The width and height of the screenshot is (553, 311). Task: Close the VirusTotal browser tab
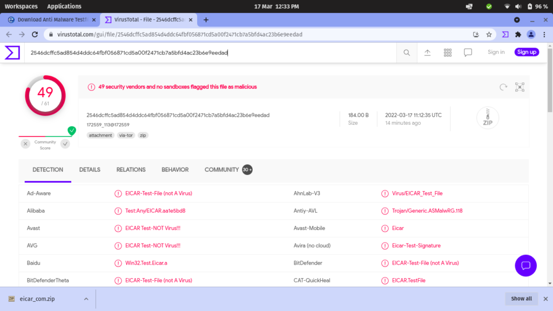click(x=191, y=20)
